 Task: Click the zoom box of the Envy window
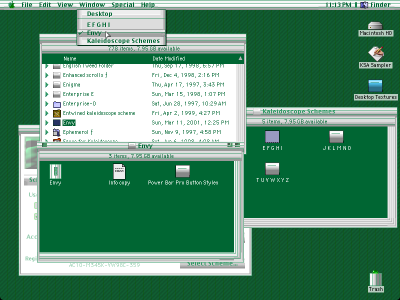point(230,145)
